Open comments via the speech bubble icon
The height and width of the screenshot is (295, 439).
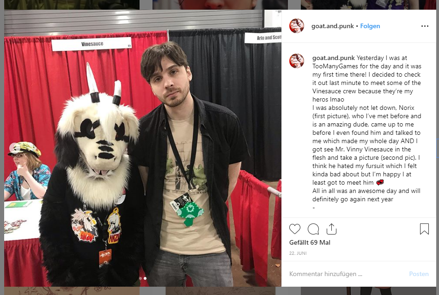(x=313, y=229)
